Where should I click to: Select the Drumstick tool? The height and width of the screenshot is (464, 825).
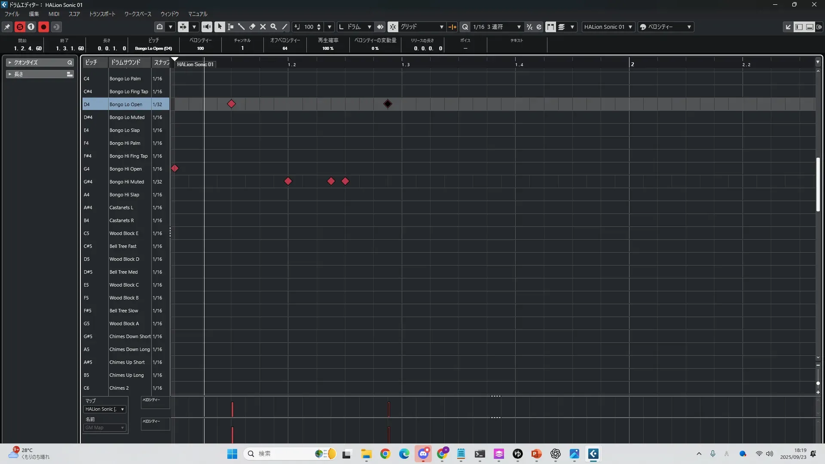pyautogui.click(x=241, y=27)
